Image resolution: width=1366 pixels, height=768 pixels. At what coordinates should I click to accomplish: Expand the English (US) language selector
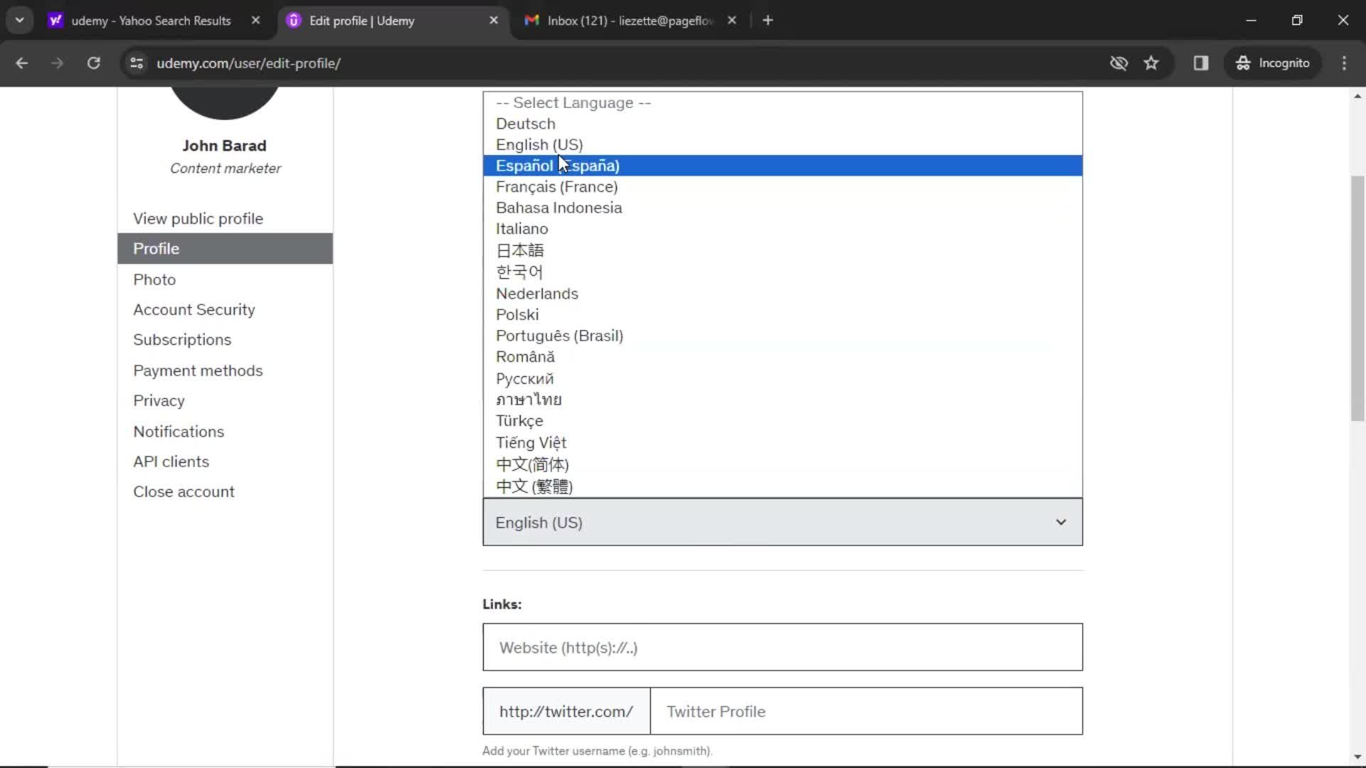coord(783,523)
